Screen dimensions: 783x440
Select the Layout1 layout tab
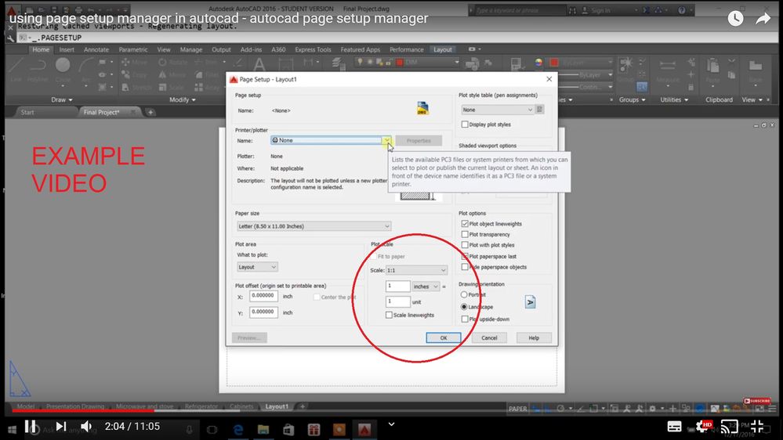(x=277, y=406)
